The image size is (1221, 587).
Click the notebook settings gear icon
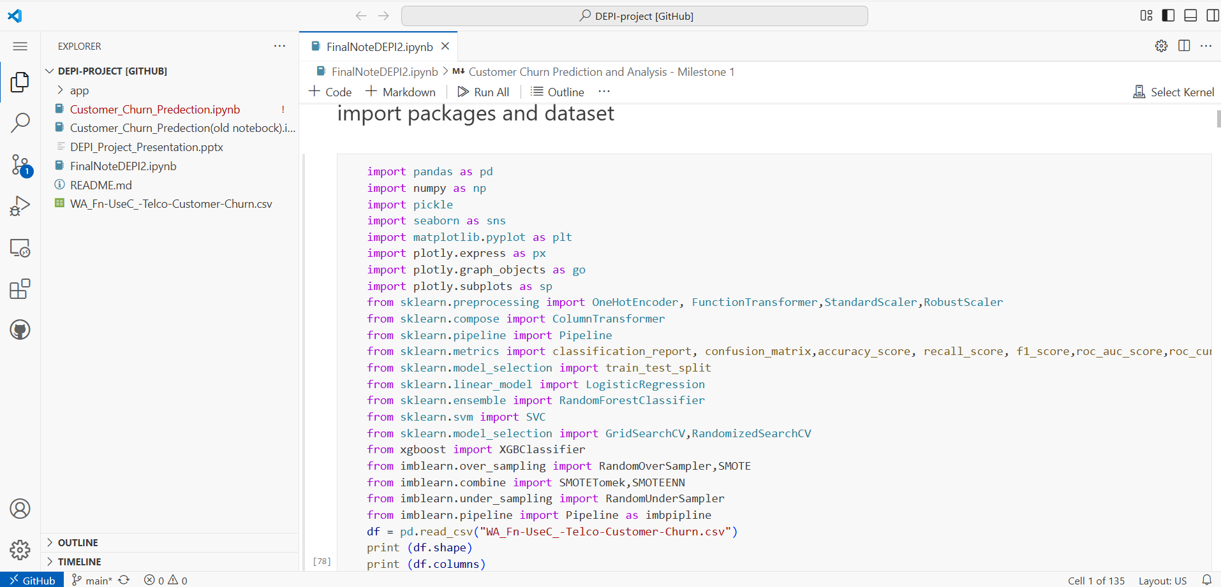[x=1161, y=46]
